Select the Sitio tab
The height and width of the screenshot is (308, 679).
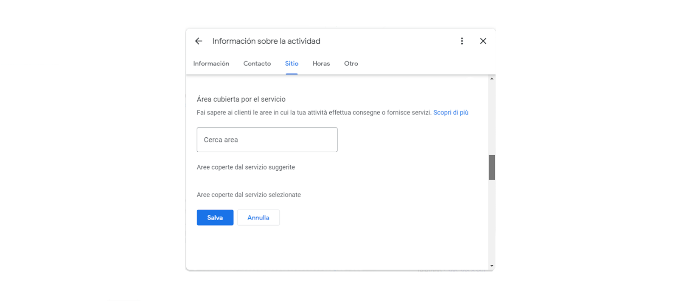pos(292,64)
